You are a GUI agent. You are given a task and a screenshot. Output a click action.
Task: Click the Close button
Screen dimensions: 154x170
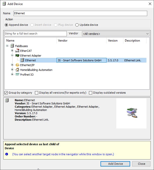click(x=141, y=164)
